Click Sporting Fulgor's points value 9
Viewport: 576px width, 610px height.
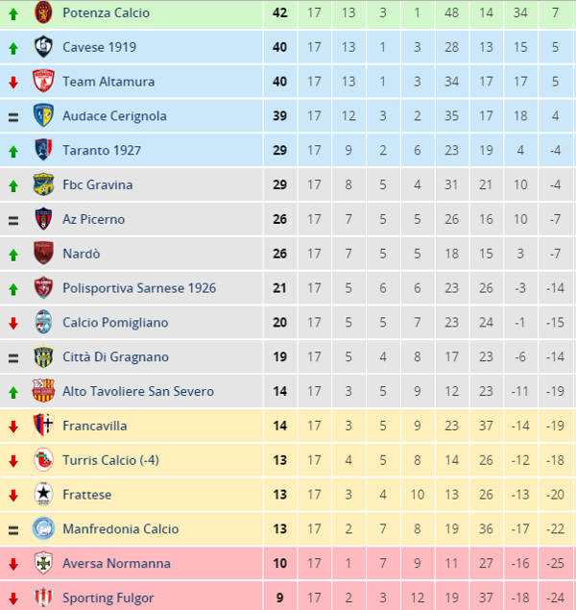coord(280,598)
